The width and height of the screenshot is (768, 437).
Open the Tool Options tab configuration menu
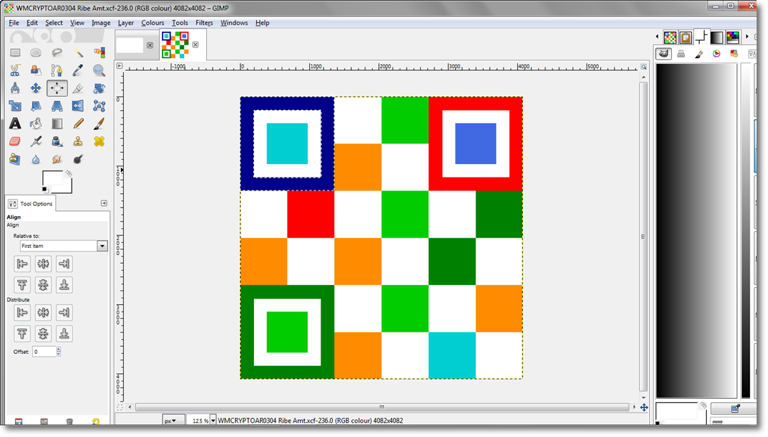[x=104, y=203]
